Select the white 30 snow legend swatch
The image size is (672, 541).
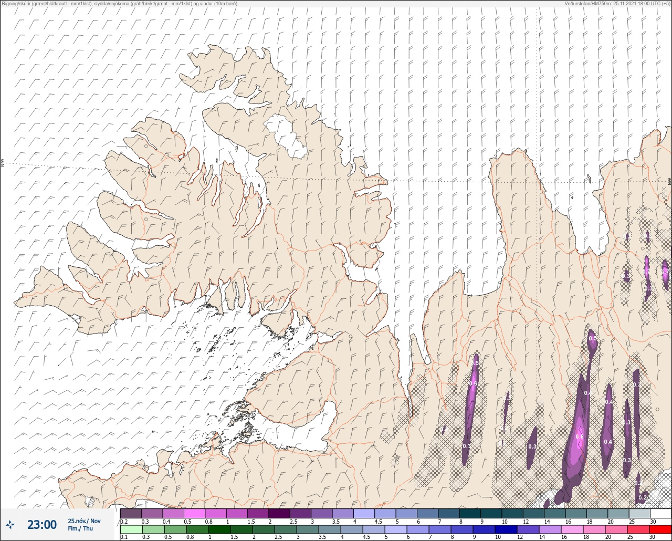coord(660,513)
